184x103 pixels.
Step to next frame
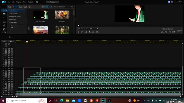click(93, 32)
